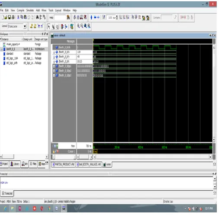Click the wave vertical scrollbar down arrow

point(214,140)
